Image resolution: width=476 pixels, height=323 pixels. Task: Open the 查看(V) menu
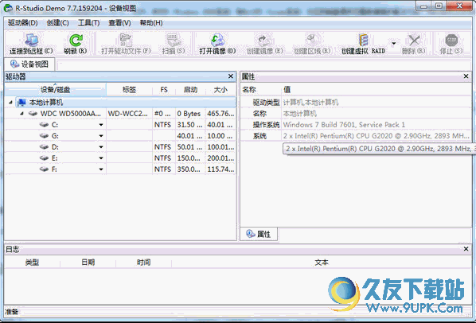pyautogui.click(x=119, y=23)
